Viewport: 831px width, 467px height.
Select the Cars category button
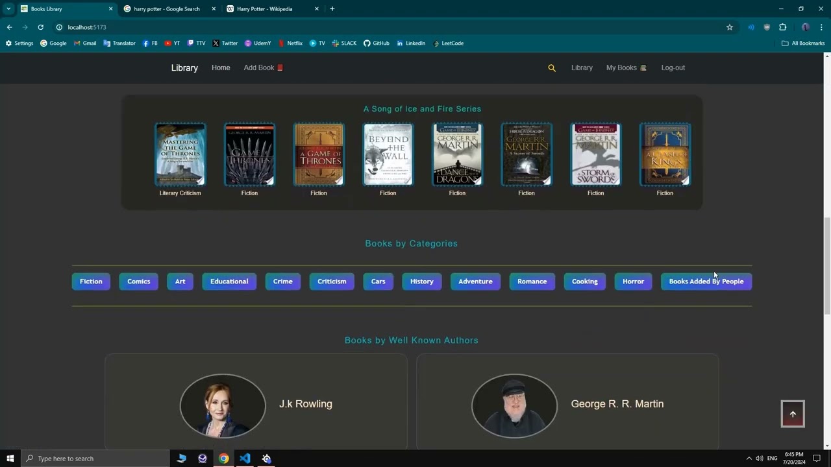[378, 281]
